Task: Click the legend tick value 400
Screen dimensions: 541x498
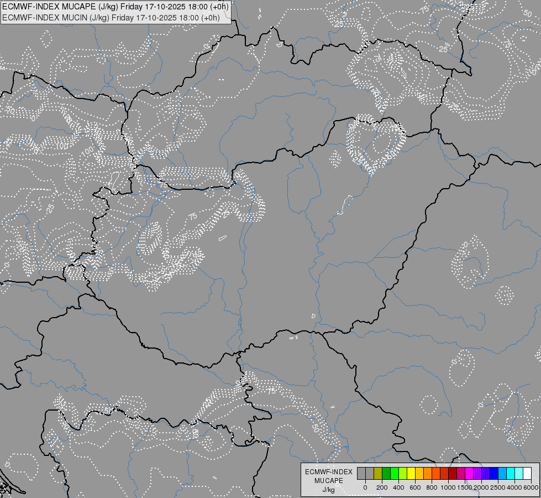Action: (398, 487)
